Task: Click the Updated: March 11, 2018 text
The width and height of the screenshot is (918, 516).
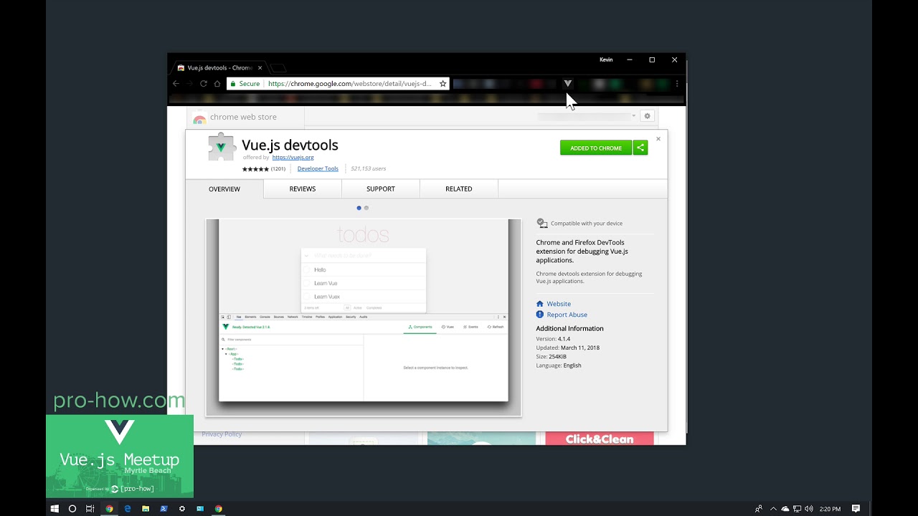Action: coord(567,348)
